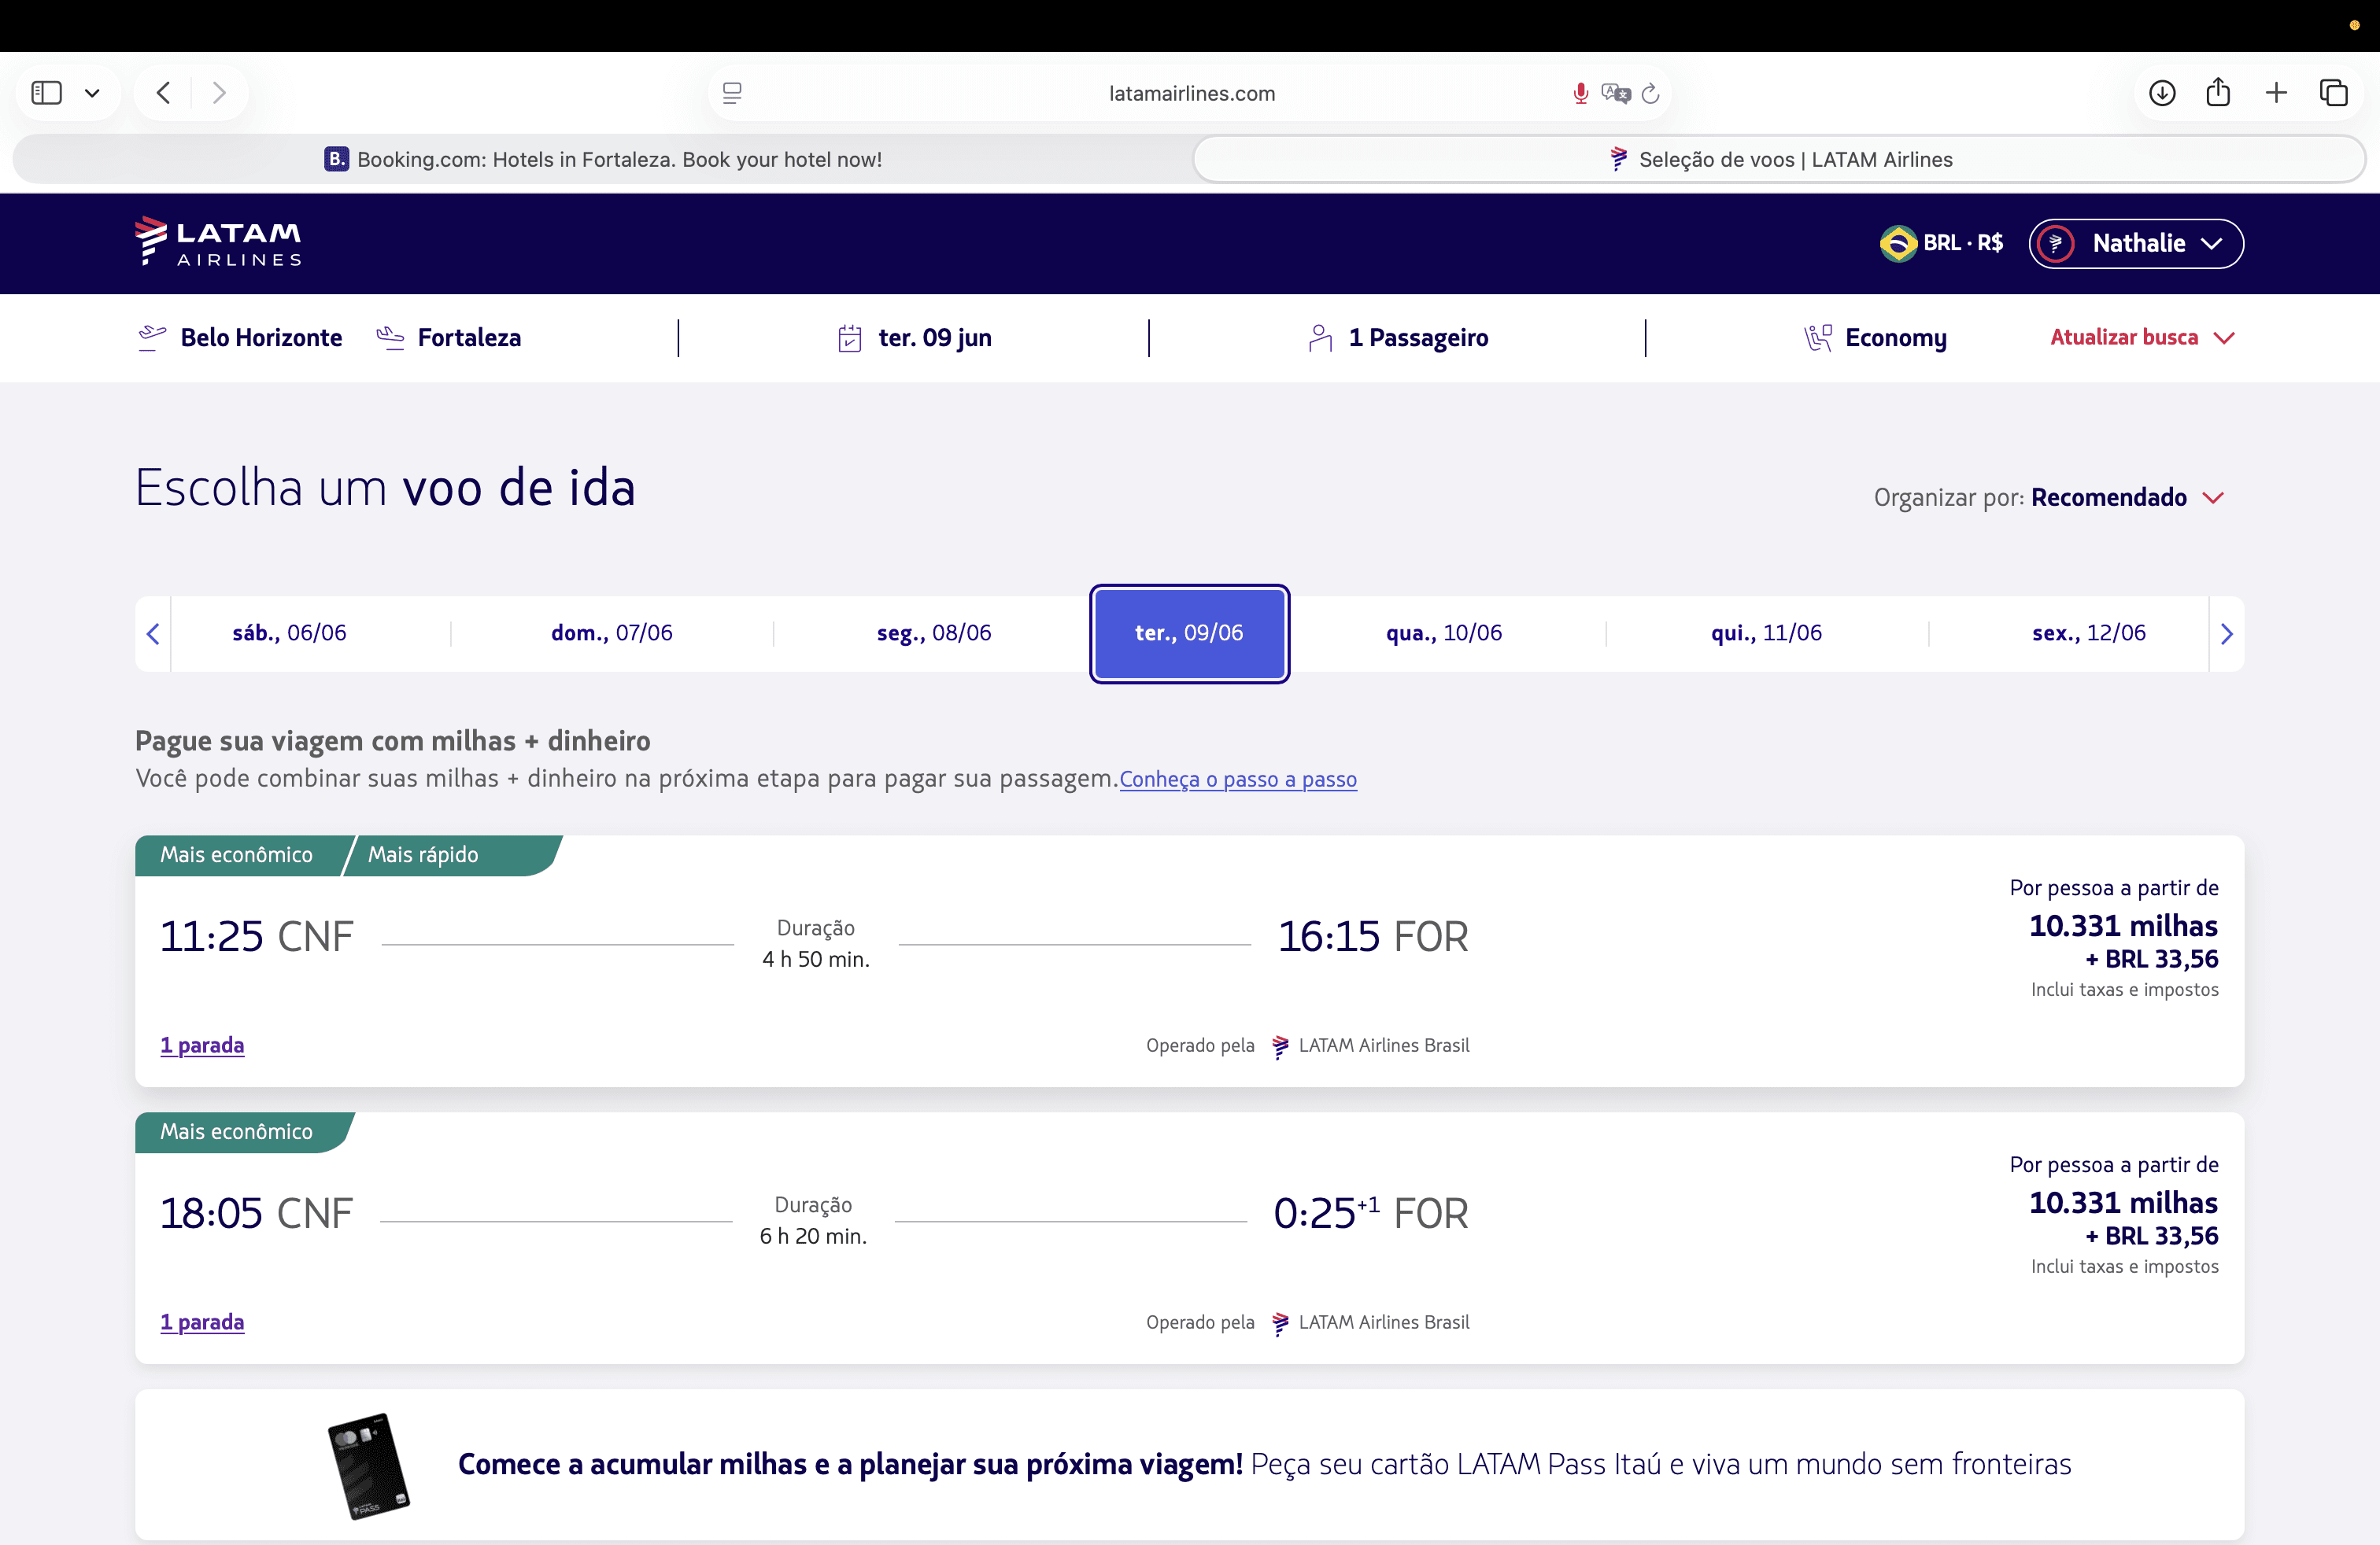The width and height of the screenshot is (2380, 1545).
Task: Open Conheça o passo a passo link
Action: point(1238,780)
